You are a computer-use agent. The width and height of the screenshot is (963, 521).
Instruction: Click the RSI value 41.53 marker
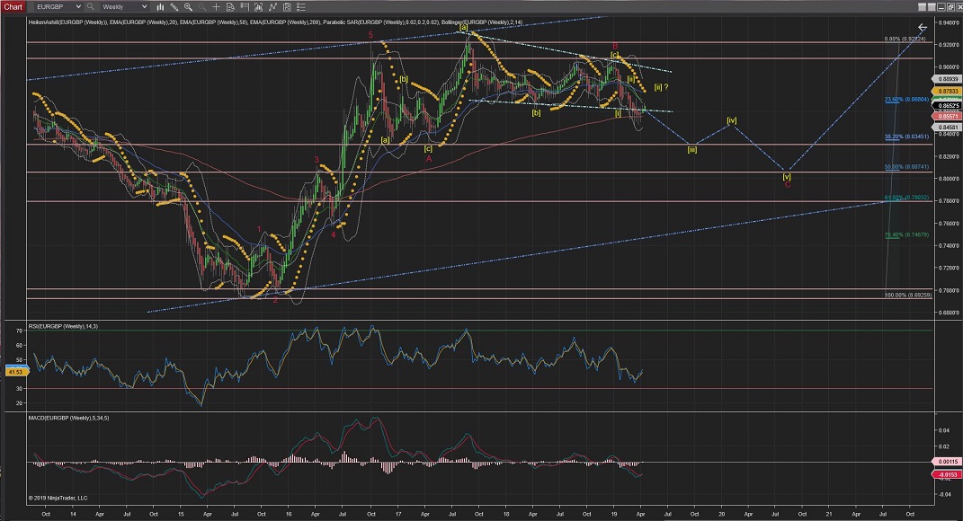click(14, 372)
